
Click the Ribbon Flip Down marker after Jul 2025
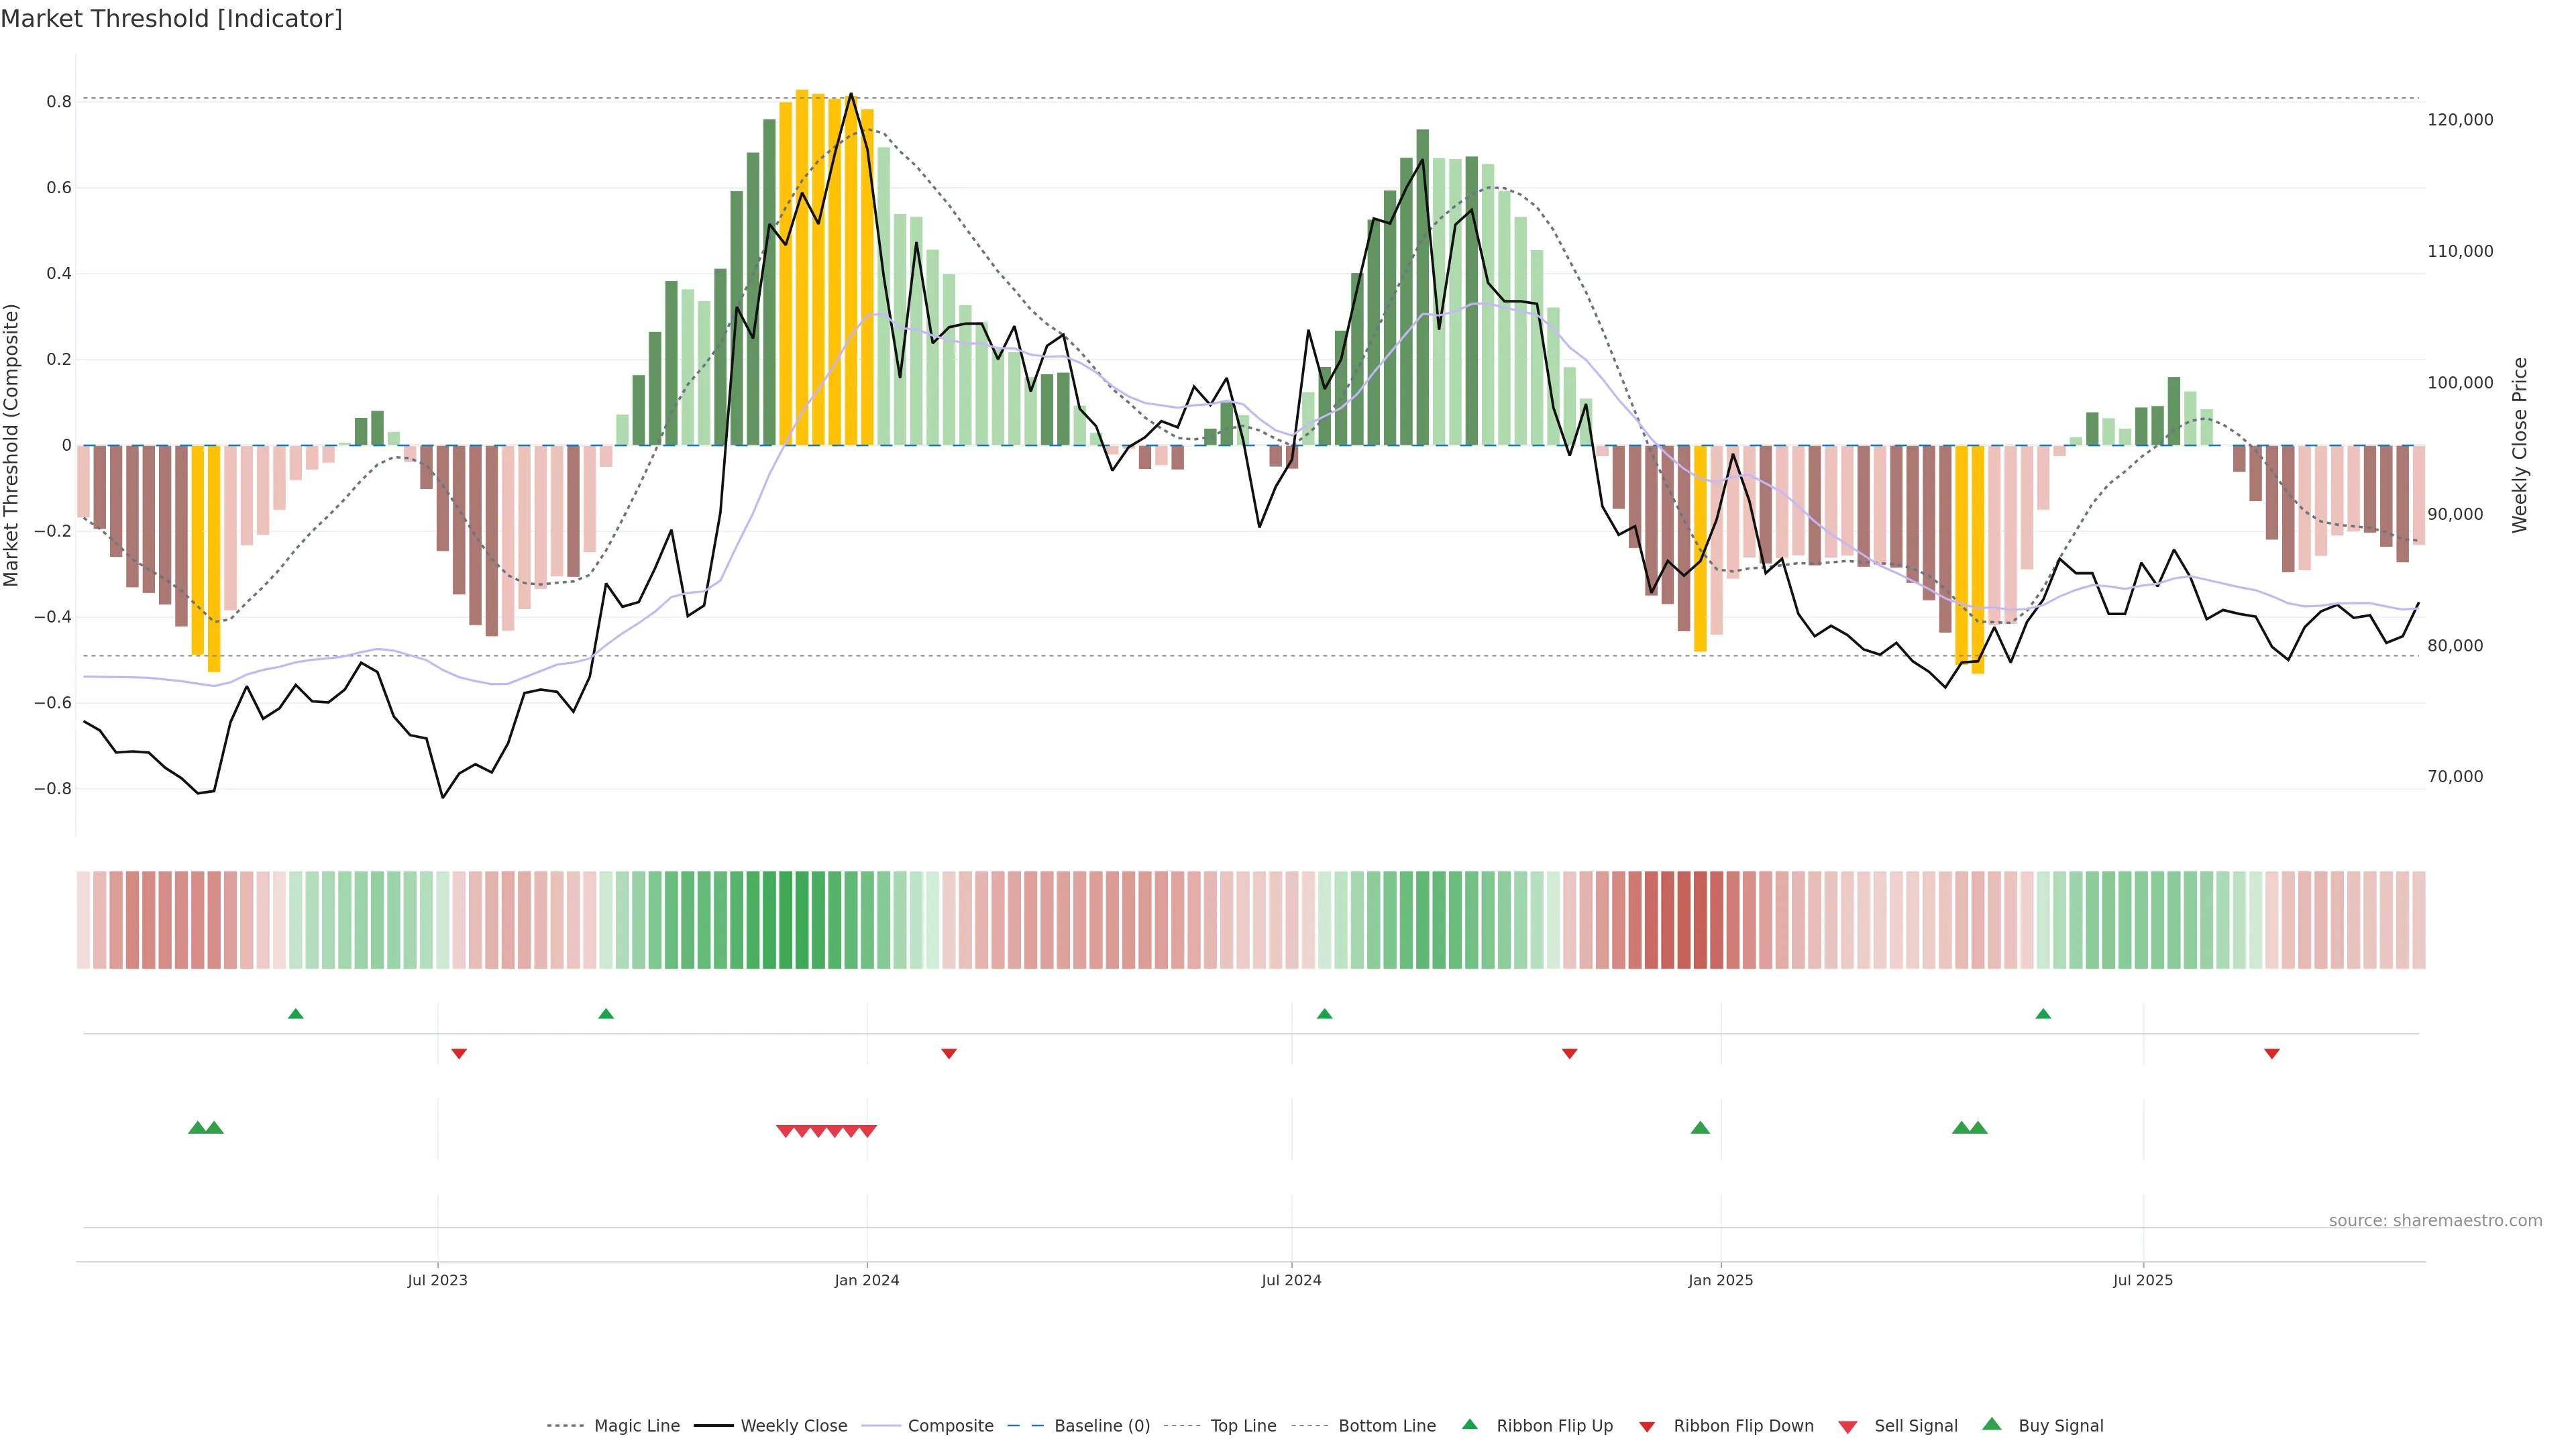click(x=2272, y=1053)
